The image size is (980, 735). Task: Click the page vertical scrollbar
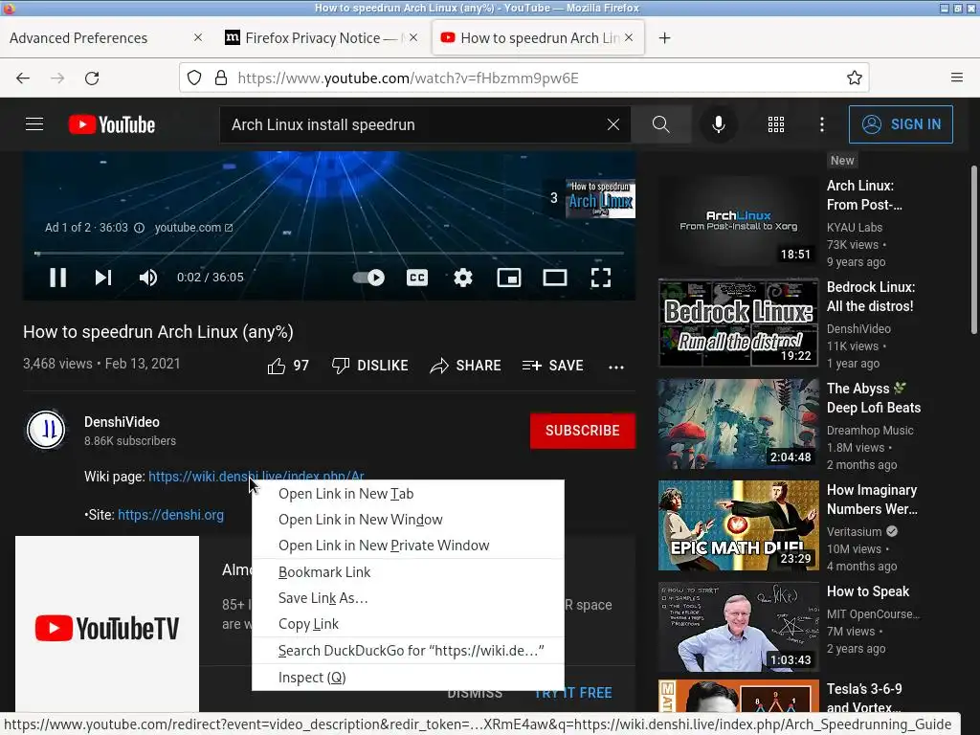(x=973, y=250)
